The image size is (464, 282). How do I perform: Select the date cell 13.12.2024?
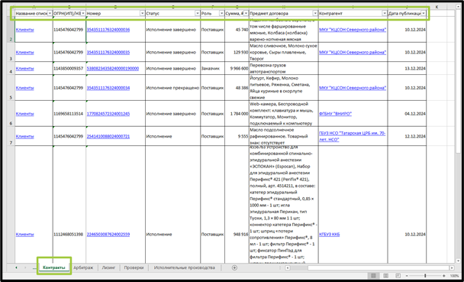click(x=407, y=68)
